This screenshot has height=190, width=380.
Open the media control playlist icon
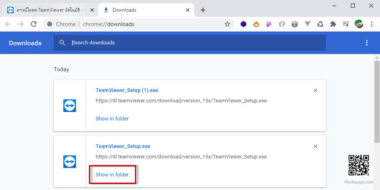click(346, 24)
